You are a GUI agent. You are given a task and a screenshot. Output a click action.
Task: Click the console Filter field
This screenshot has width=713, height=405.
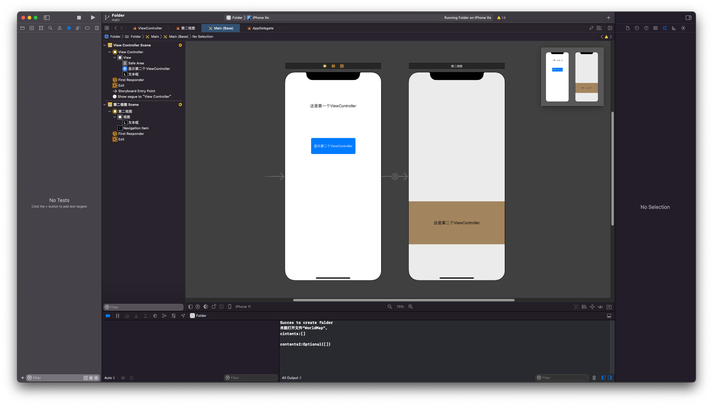click(x=562, y=378)
